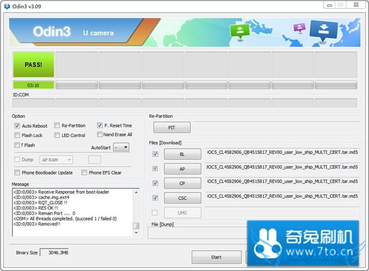This screenshot has height=271, width=369.
Task: Enable the Flash Lock checkbox
Action: pos(17,135)
